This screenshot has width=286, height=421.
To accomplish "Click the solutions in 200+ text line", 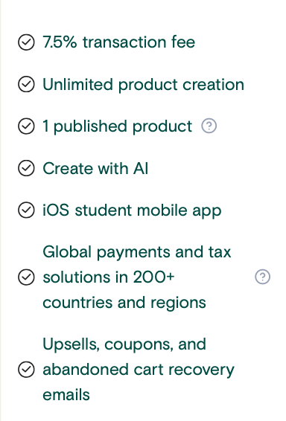I will pyautogui.click(x=109, y=277).
